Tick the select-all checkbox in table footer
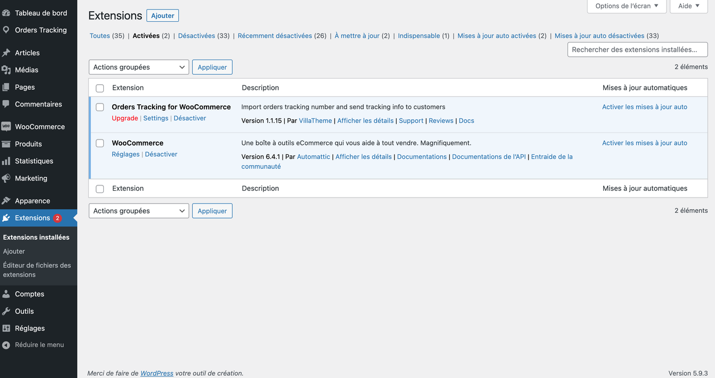The height and width of the screenshot is (378, 715). pos(100,189)
